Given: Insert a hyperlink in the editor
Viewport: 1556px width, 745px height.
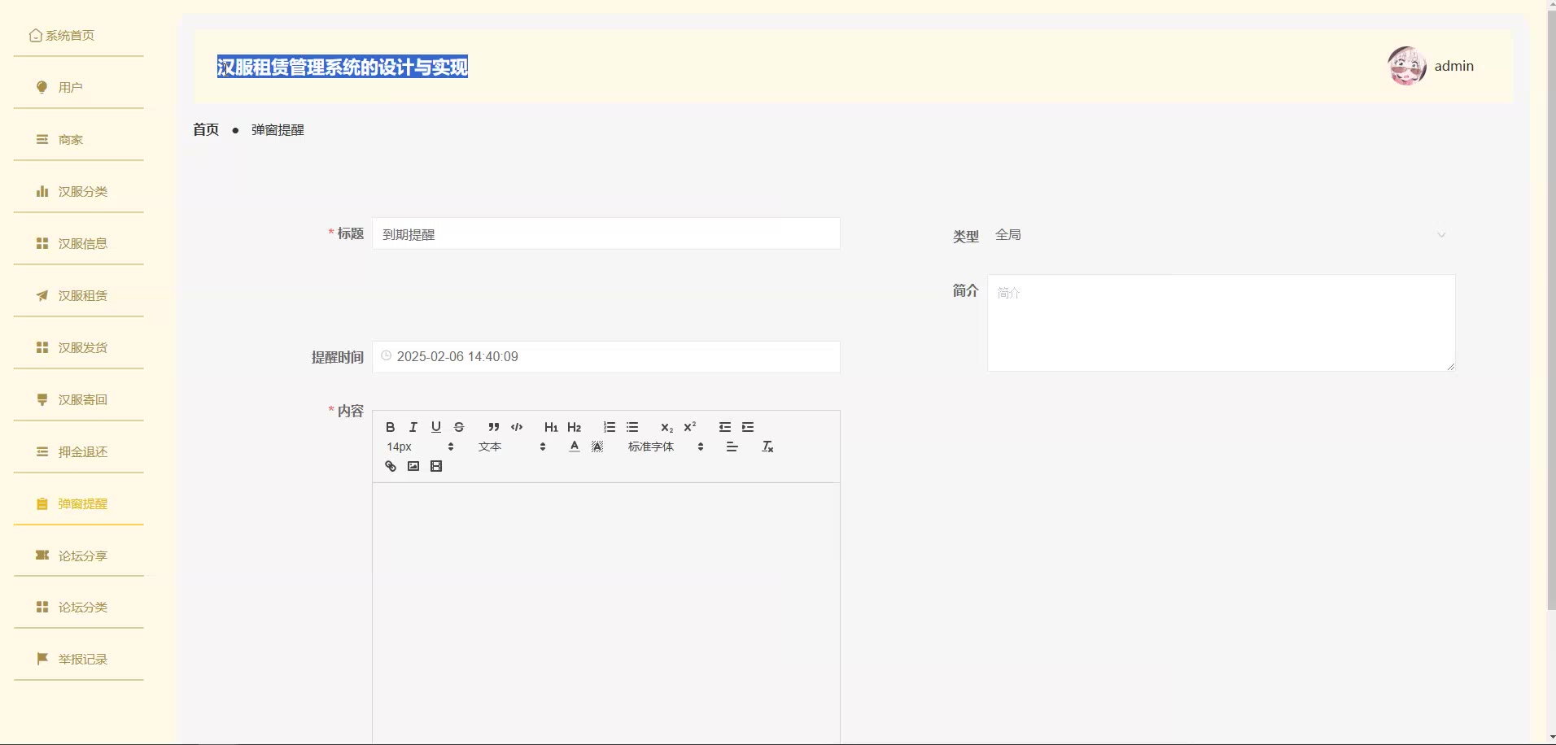Looking at the screenshot, I should [x=391, y=466].
